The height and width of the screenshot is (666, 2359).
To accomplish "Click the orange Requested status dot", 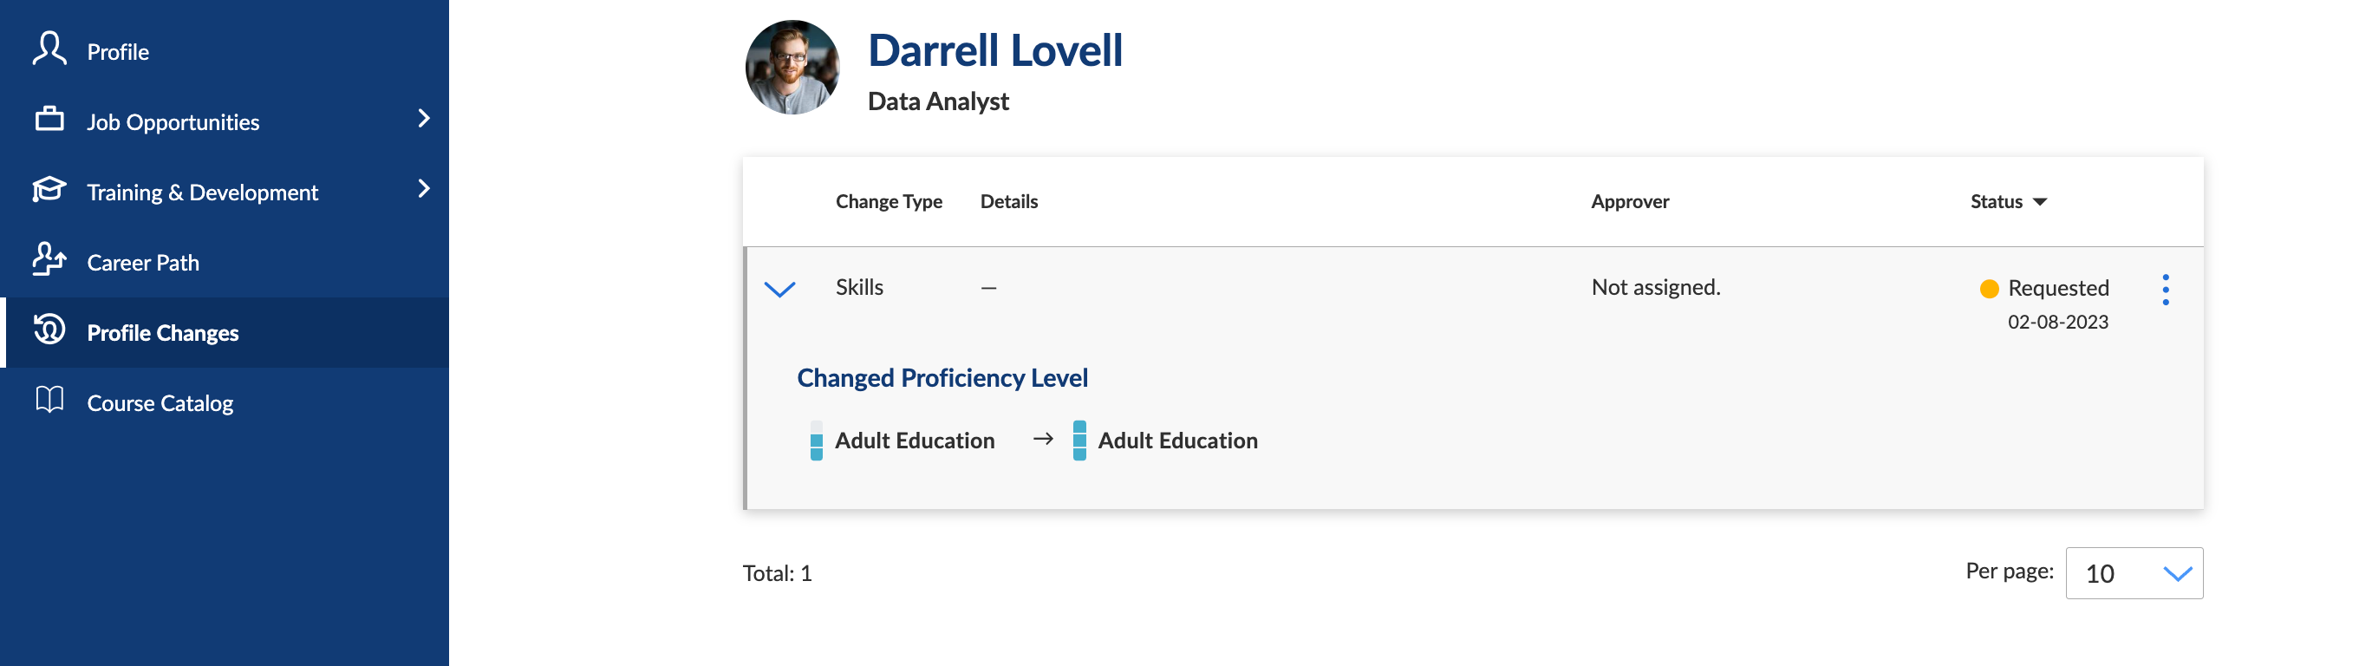I will pos(1988,290).
